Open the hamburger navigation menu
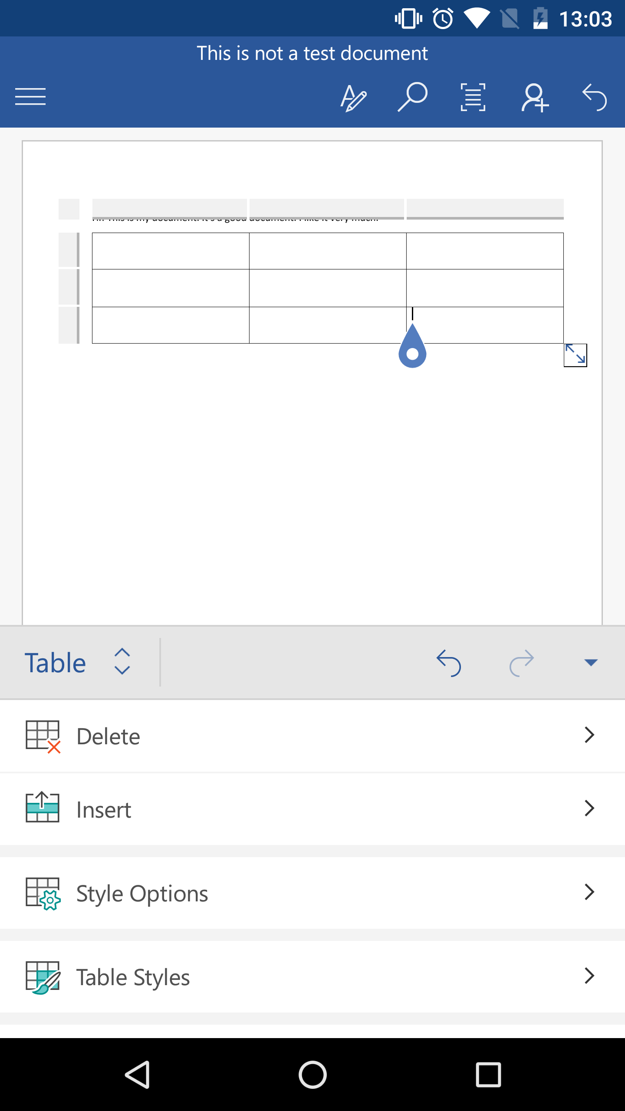 [x=30, y=96]
